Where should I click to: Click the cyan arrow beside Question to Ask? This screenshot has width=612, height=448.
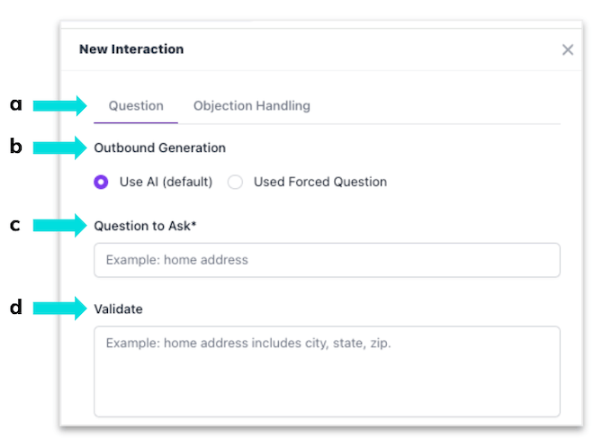click(x=60, y=226)
